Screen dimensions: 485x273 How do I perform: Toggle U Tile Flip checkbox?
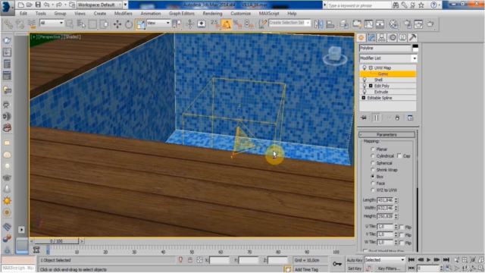(402, 227)
